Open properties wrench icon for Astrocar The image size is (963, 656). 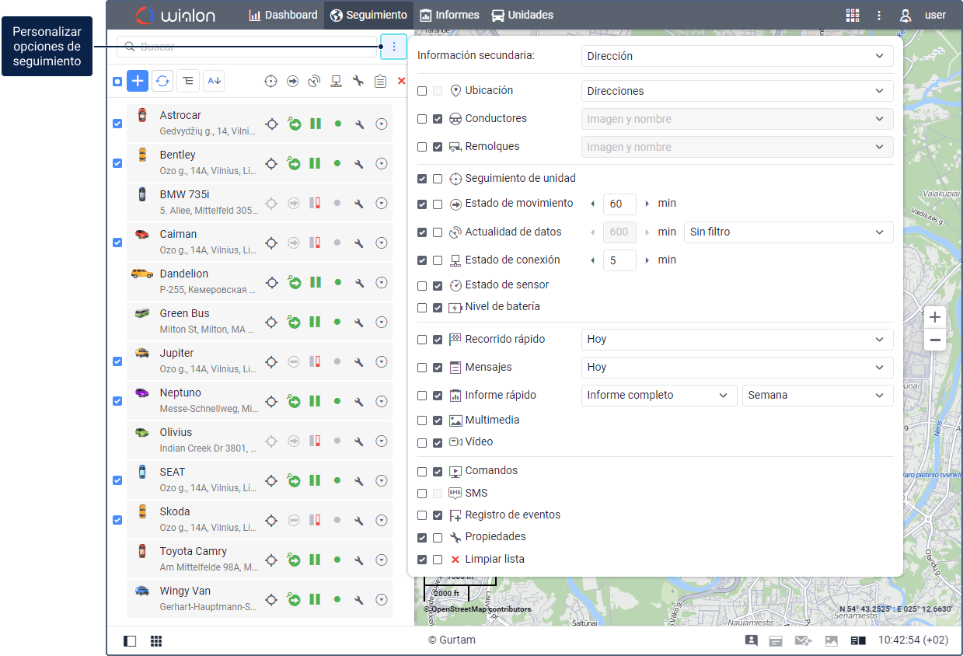[359, 124]
